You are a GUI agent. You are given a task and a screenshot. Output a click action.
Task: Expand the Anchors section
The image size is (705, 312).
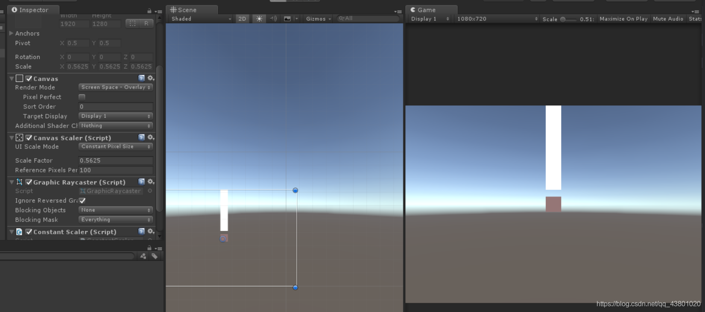pos(11,33)
